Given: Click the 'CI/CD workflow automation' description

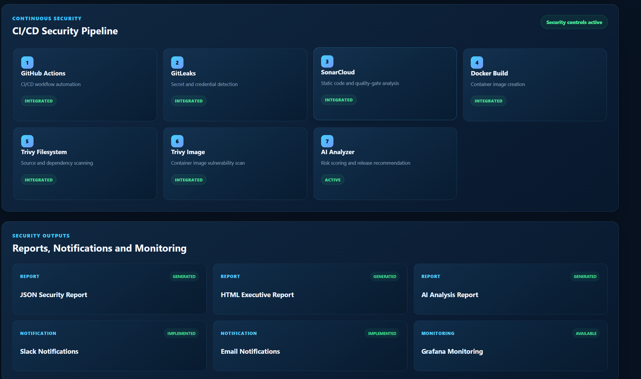Looking at the screenshot, I should [51, 84].
